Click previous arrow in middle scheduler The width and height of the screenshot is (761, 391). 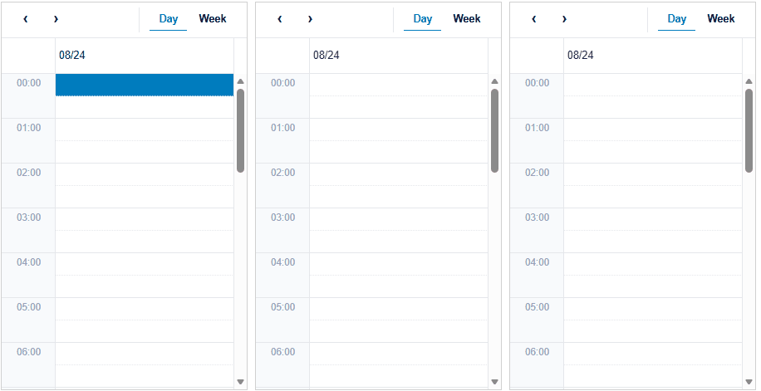[280, 19]
